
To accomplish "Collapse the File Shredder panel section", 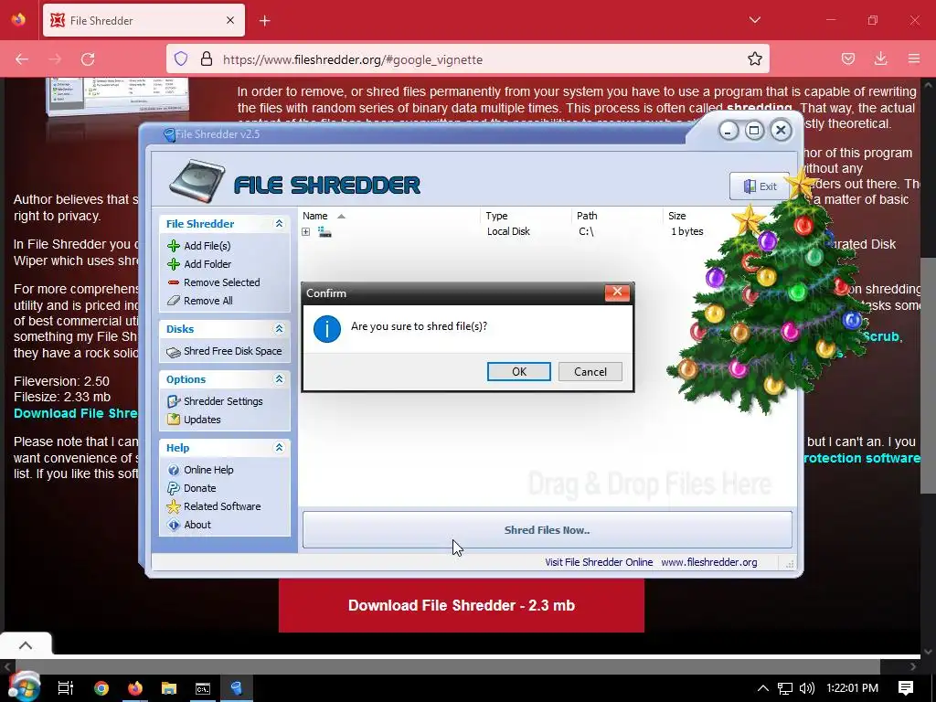I will tap(279, 224).
